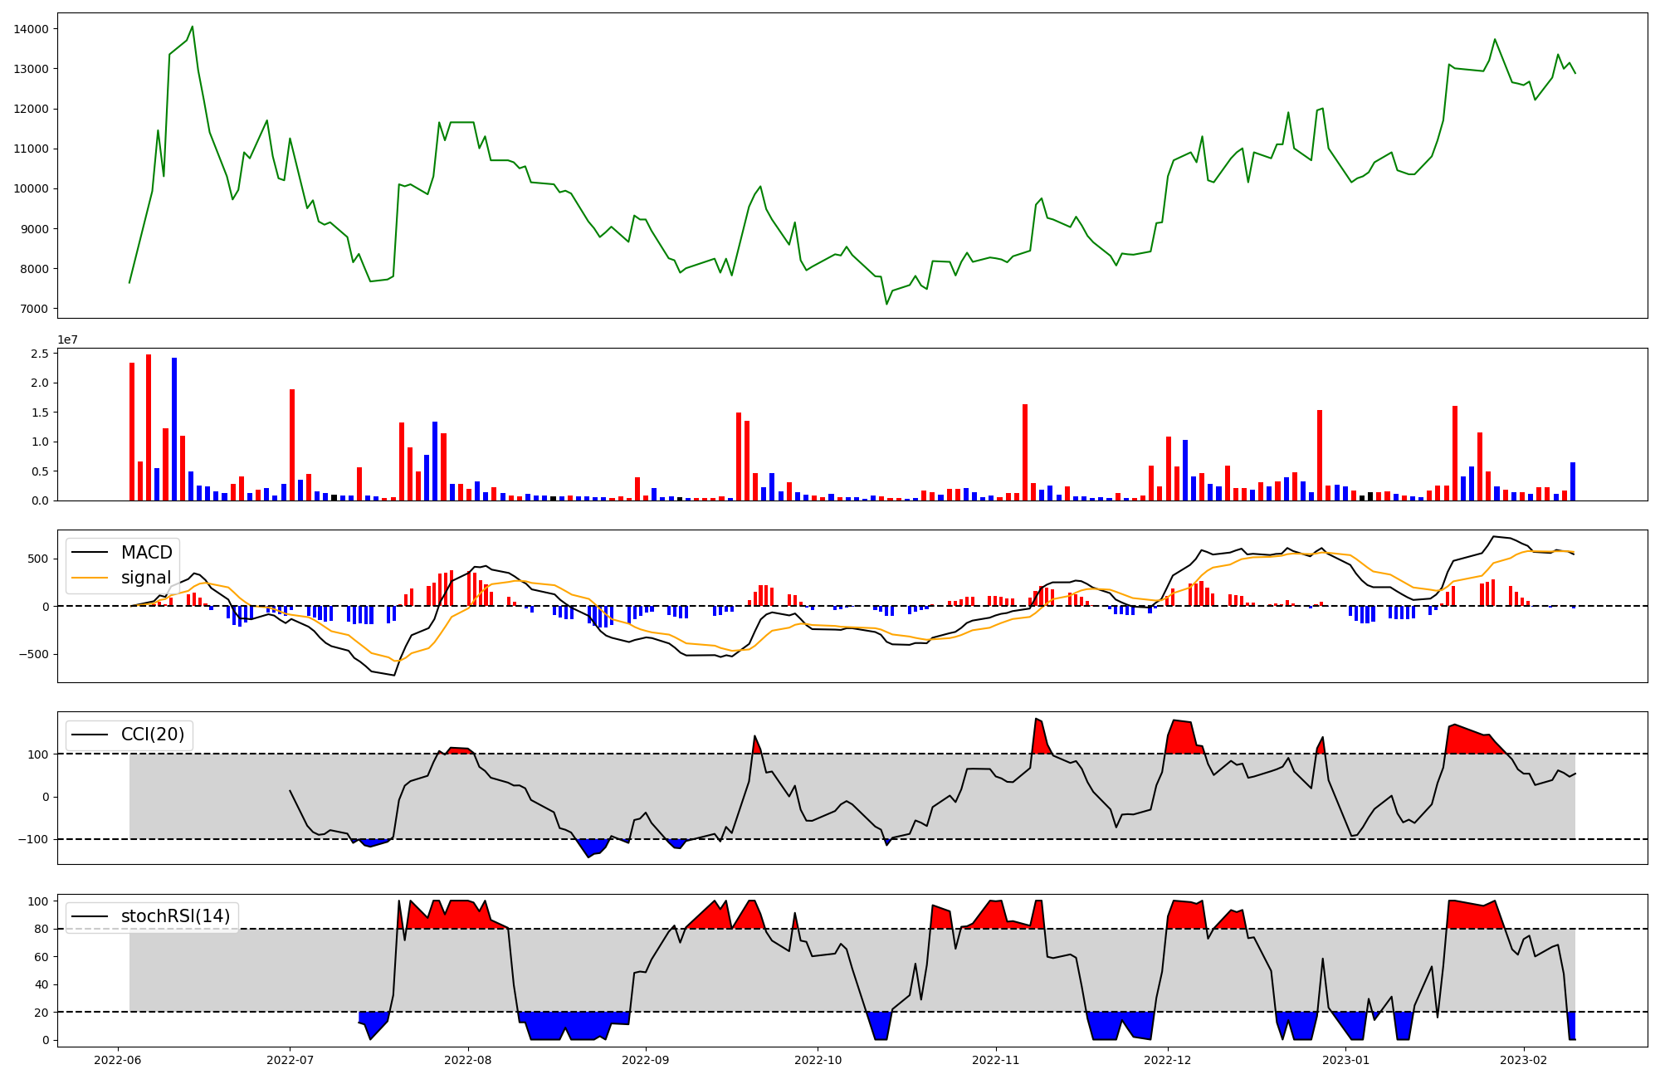Click the 2023-01 x-axis date label
Screen dimensions: 1660x1079
tap(1345, 1059)
